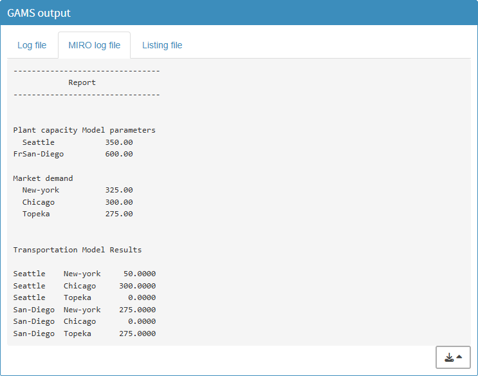The image size is (478, 376).
Task: Click the San-Diego to New-york result row
Action: click(84, 310)
